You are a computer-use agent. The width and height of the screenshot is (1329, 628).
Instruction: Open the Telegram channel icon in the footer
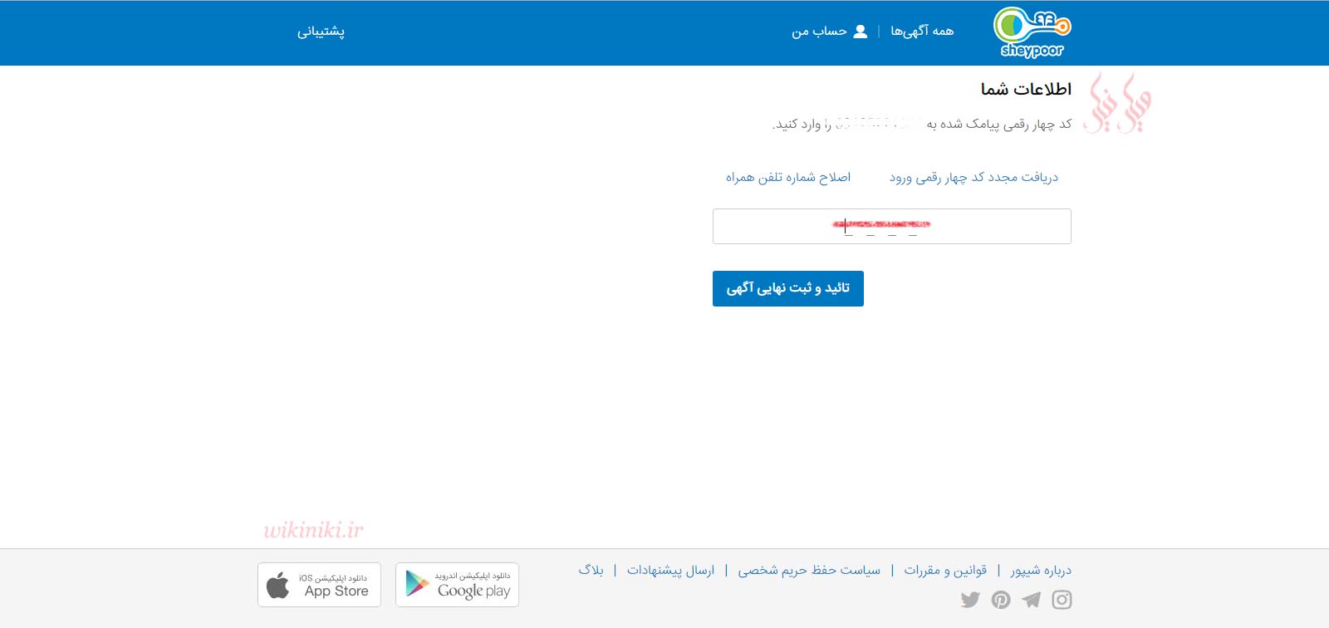point(1031,600)
